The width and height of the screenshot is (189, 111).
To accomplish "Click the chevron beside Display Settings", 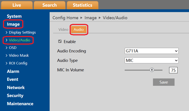I will pos(6,32).
